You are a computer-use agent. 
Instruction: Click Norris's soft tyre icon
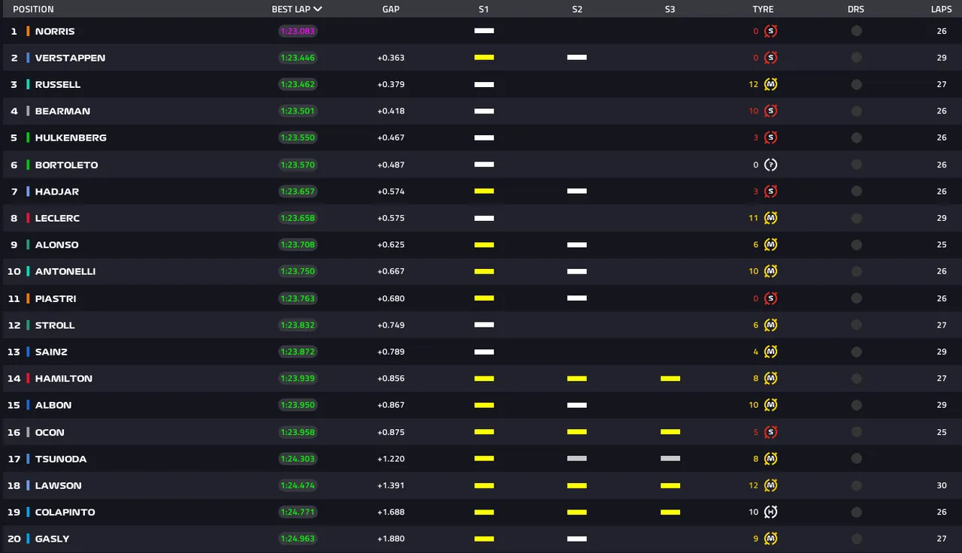point(770,32)
